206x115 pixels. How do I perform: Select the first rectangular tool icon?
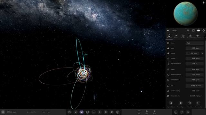tap(70, 112)
